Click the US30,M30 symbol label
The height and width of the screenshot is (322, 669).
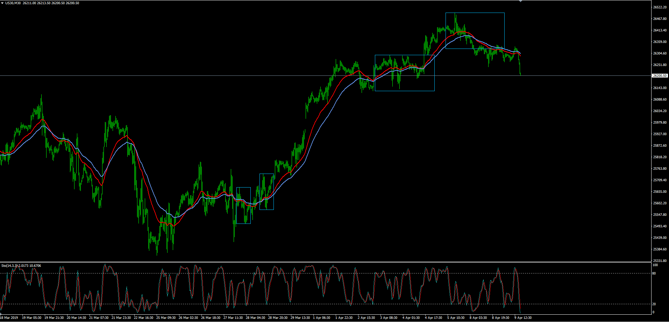tap(13, 3)
